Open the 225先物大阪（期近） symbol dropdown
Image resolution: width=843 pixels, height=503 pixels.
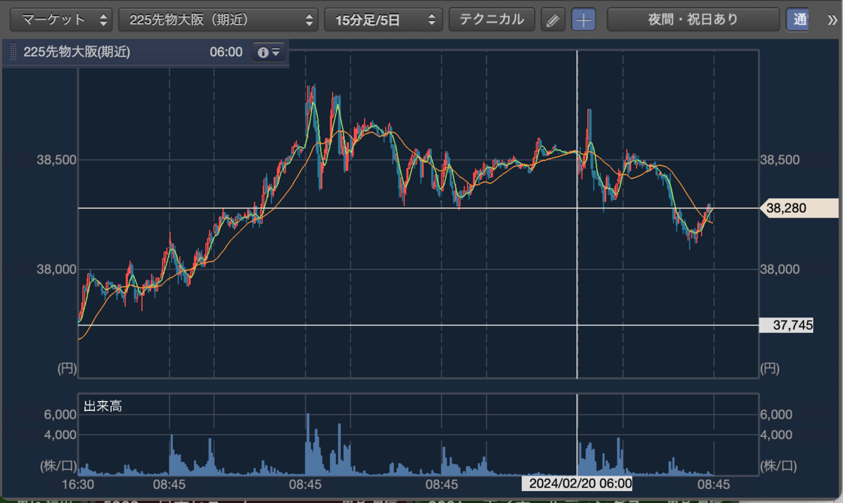[x=218, y=20]
